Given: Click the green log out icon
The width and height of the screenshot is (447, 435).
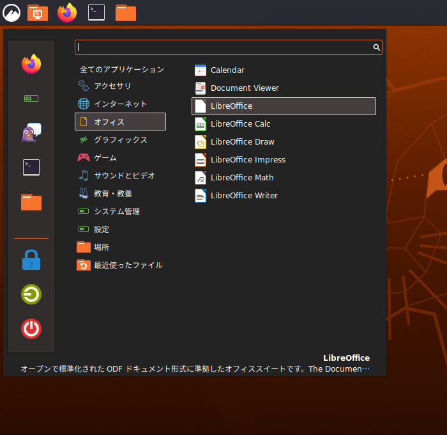Looking at the screenshot, I should [31, 294].
